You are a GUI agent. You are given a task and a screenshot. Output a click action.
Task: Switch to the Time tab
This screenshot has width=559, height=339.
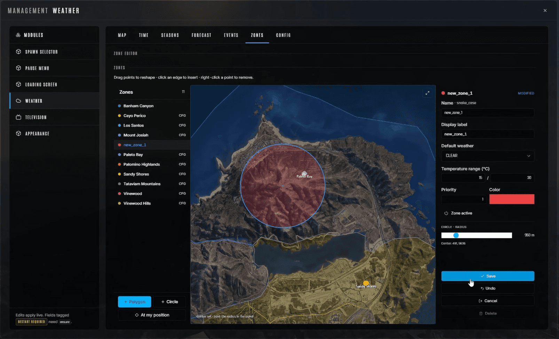coord(144,35)
